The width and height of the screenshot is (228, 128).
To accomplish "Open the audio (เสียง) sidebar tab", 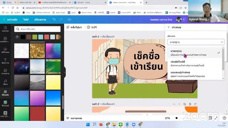I will [5, 82].
